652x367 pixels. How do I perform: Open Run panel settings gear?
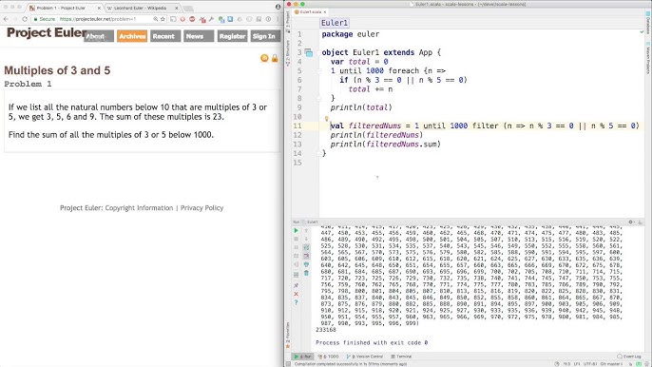point(631,222)
